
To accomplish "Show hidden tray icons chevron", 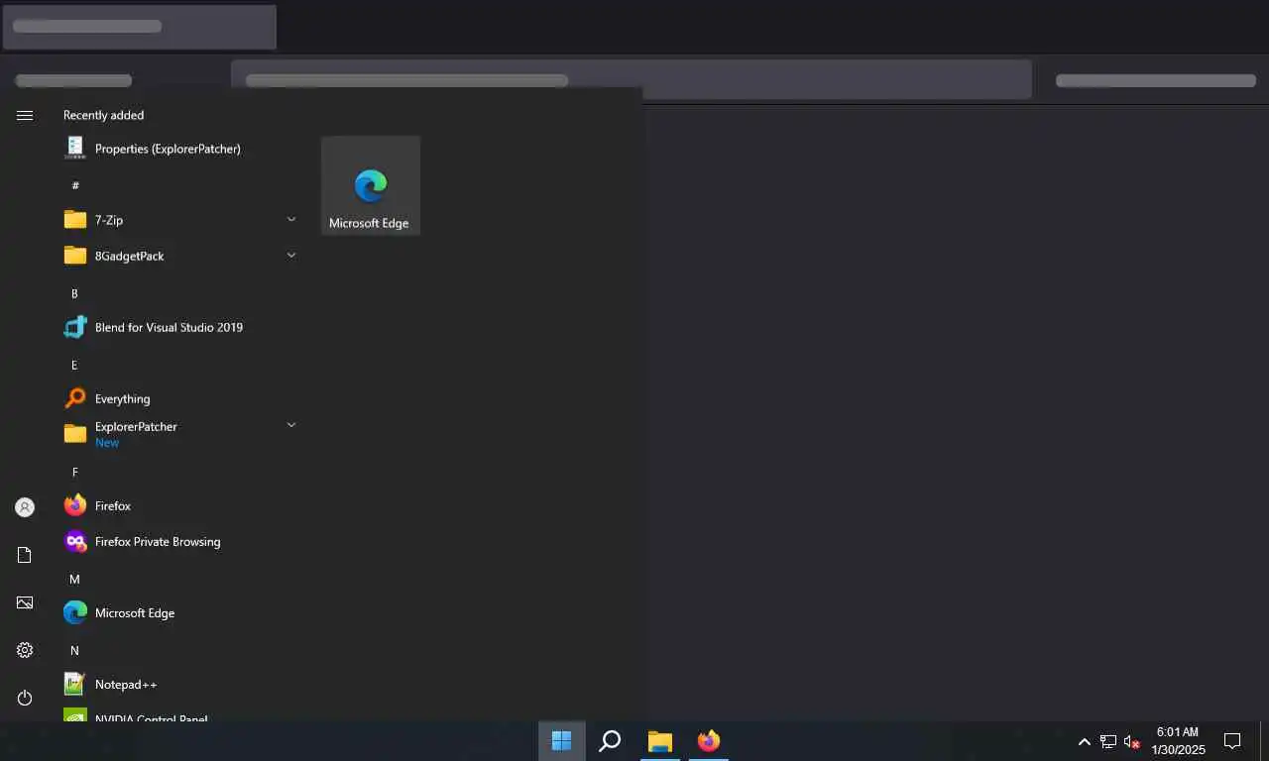I will point(1085,741).
